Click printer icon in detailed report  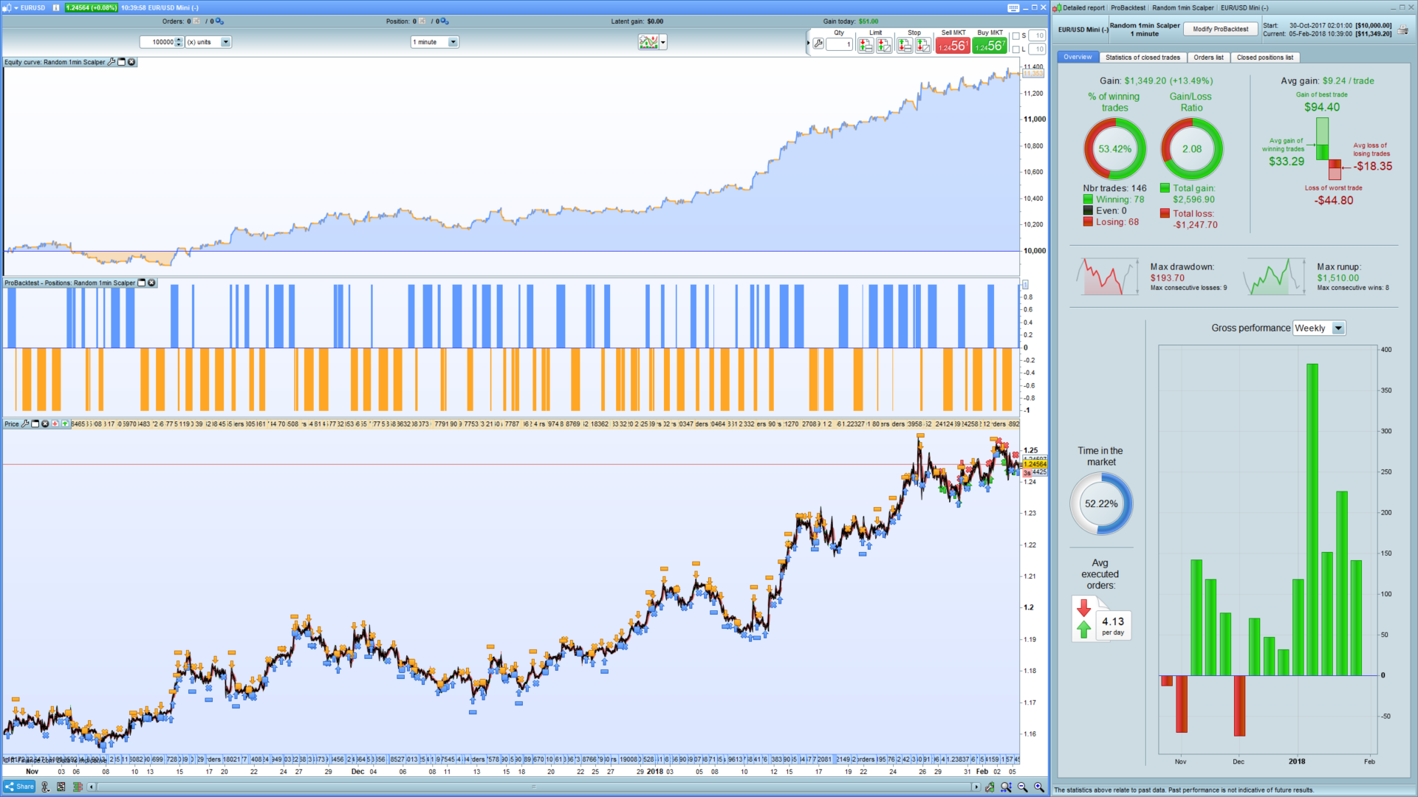point(1402,30)
